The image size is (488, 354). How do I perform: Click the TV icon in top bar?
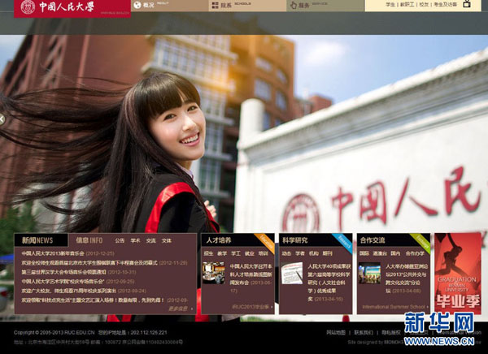[x=467, y=4]
